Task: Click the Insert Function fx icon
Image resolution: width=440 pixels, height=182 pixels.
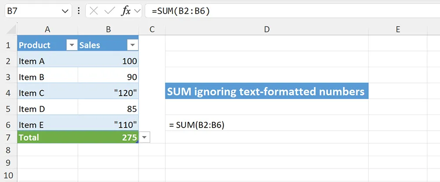Action: (x=126, y=11)
